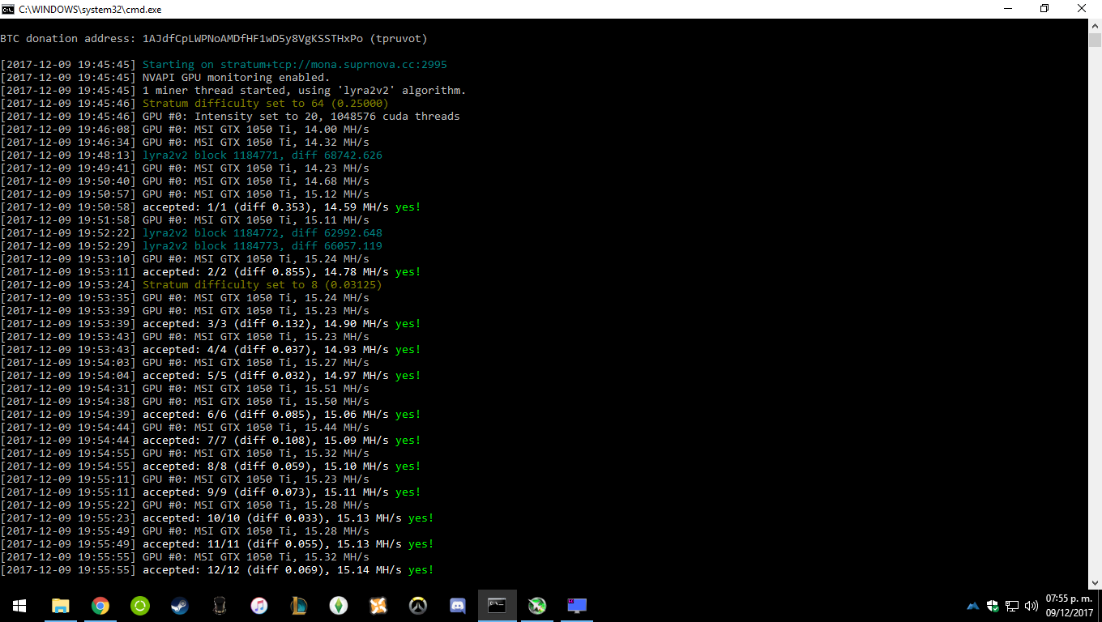
Task: Click the 'accepted: 1/1 (diff 0.353)' line
Action: pyautogui.click(x=211, y=207)
